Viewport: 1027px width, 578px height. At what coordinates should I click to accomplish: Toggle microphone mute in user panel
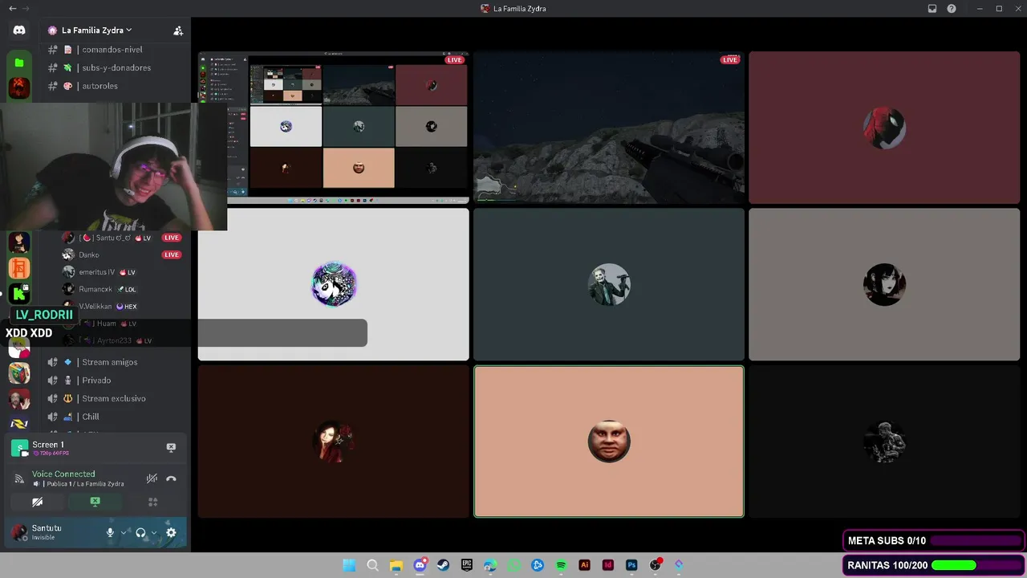click(110, 532)
